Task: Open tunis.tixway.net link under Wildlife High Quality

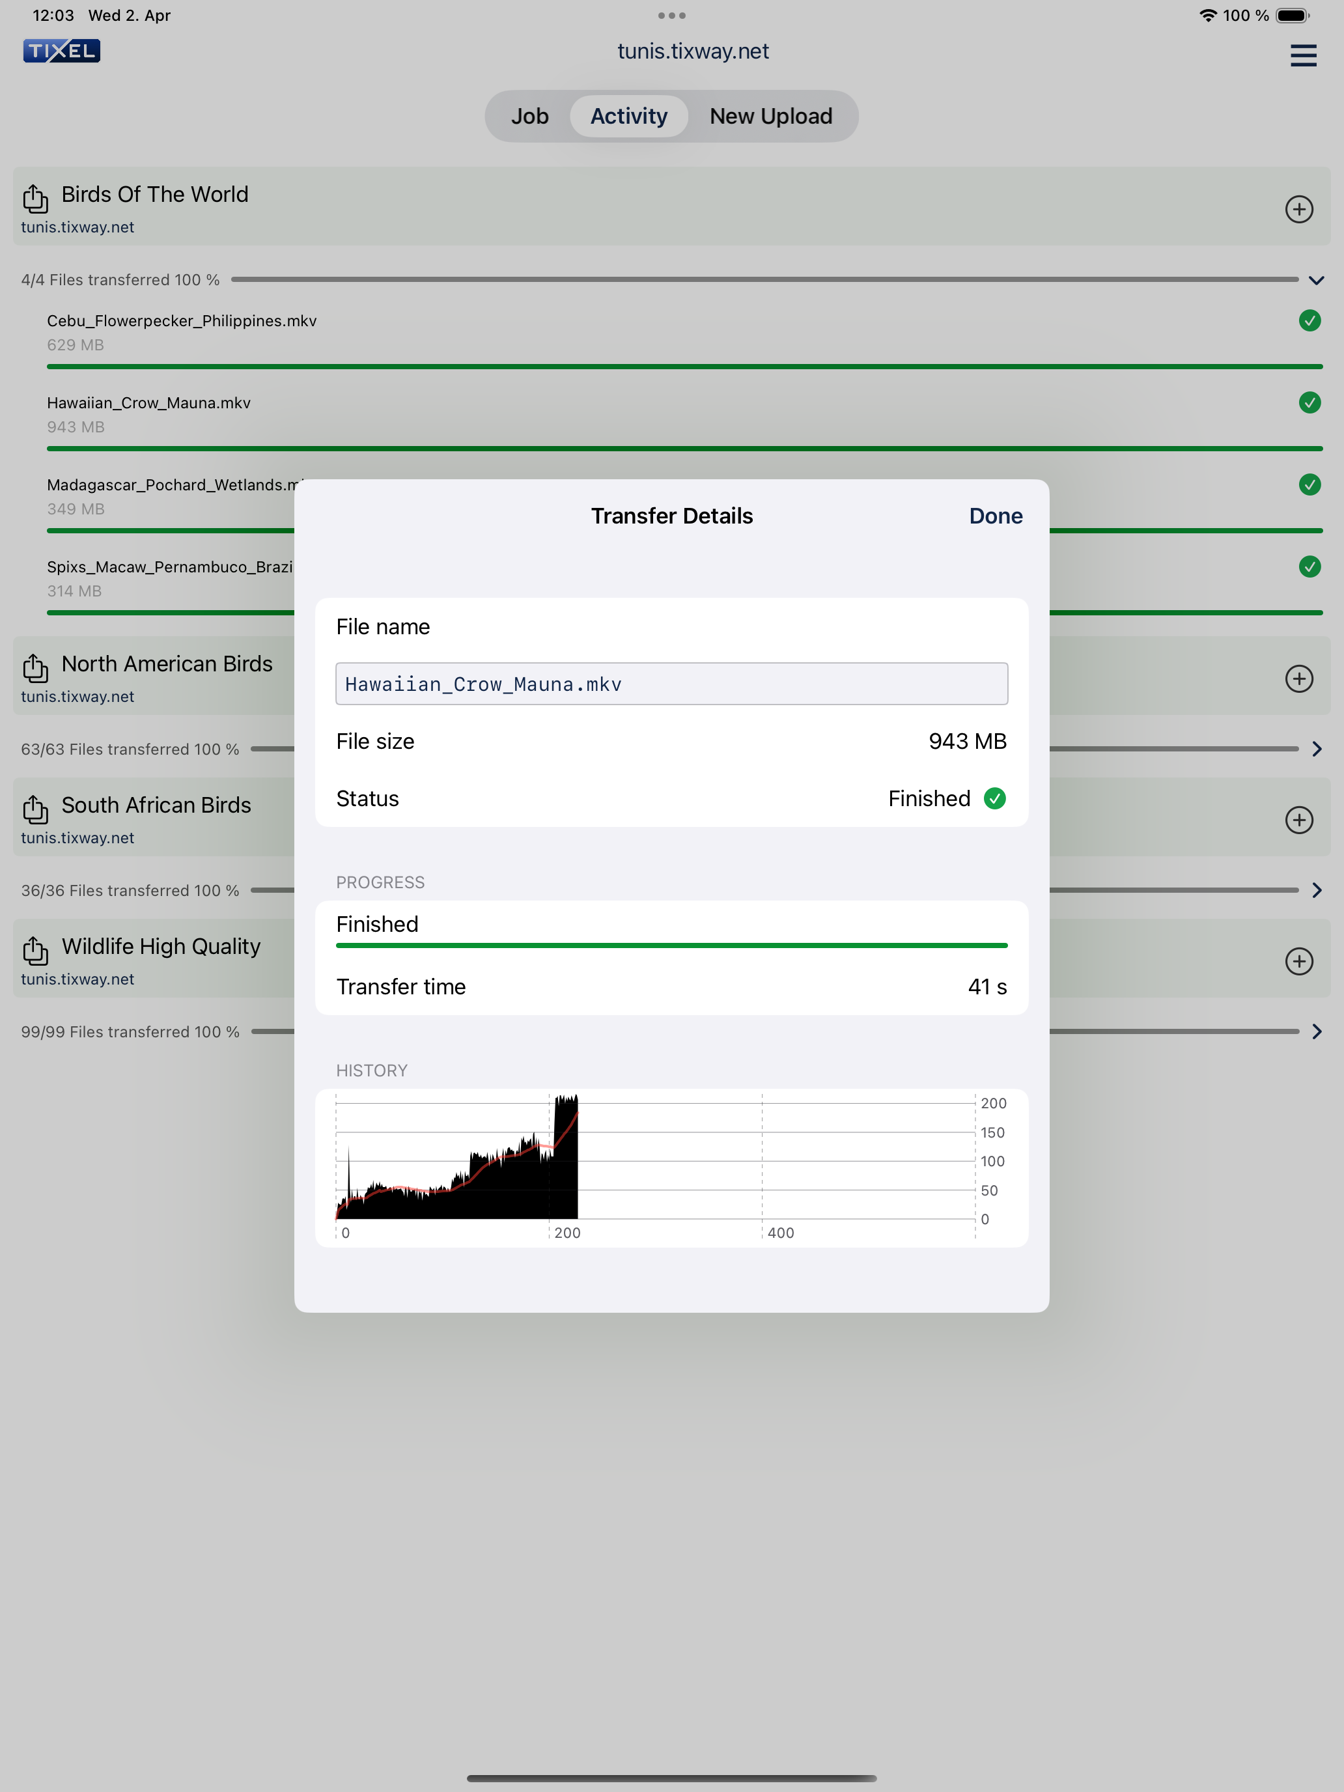Action: 77,979
